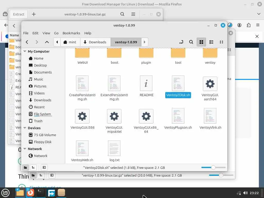Adjust zoom slider in ventoy-1.0.99 window
This screenshot has height=198, width=264.
click(x=213, y=167)
